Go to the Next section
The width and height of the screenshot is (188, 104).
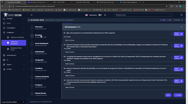coord(178,95)
